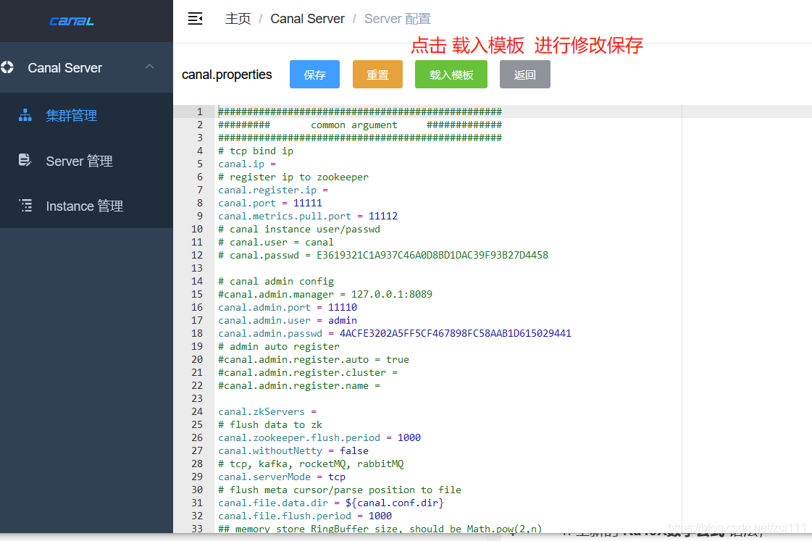Click the '# canal.user = canal' line
812x541 pixels.
275,243
